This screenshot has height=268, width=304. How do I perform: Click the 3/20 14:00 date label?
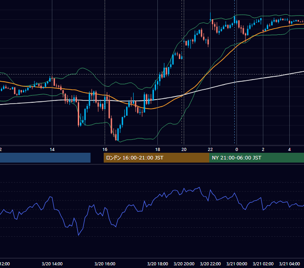(52, 264)
